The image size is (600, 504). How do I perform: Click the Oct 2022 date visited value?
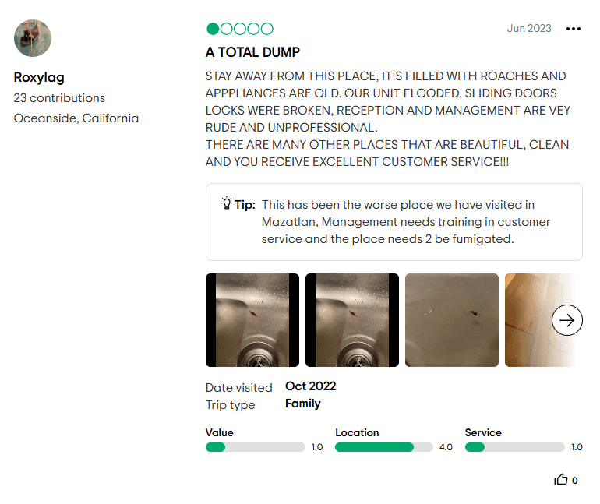[x=311, y=386]
